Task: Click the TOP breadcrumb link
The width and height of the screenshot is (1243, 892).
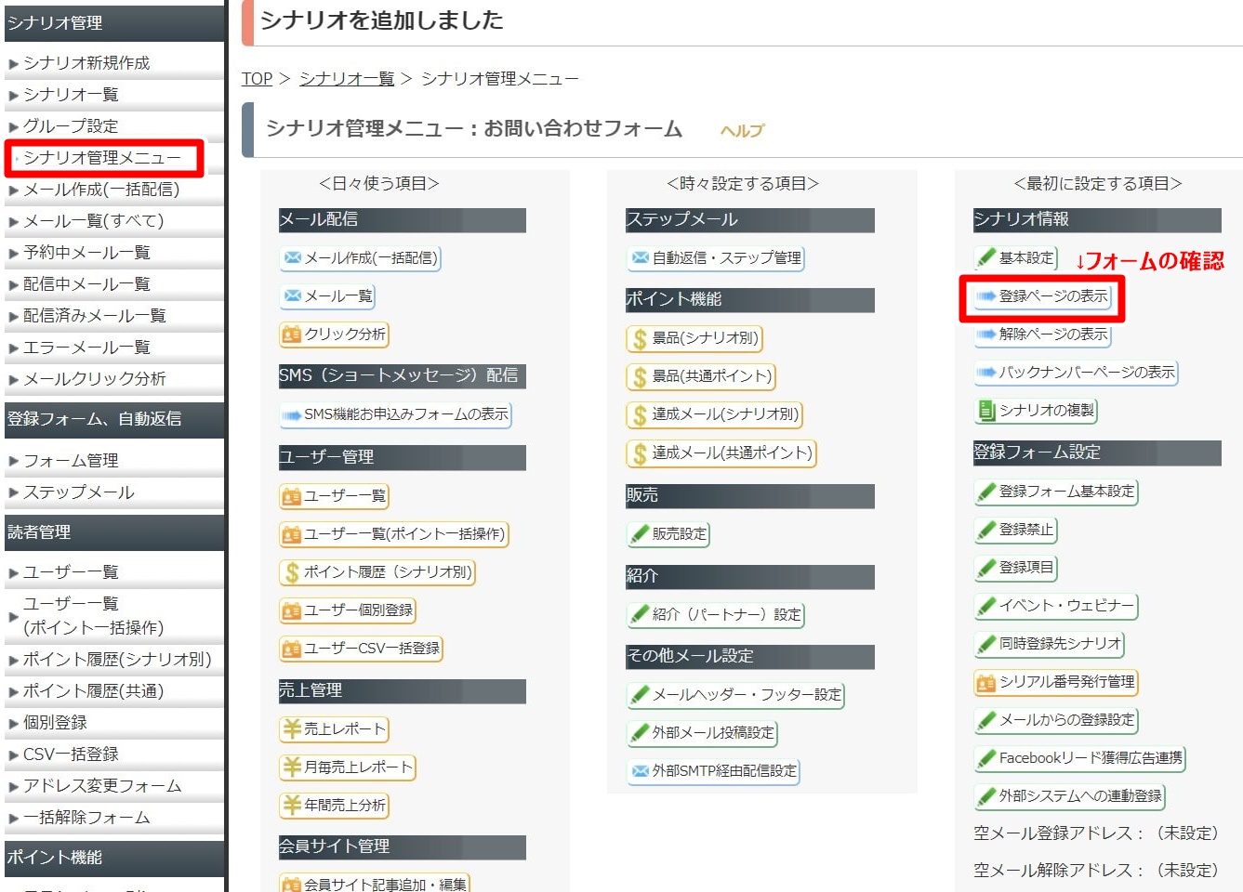Action: tap(258, 78)
